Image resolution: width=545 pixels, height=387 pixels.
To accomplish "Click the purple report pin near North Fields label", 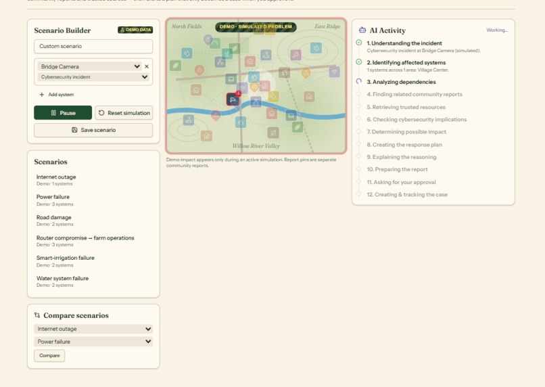I will (208, 40).
